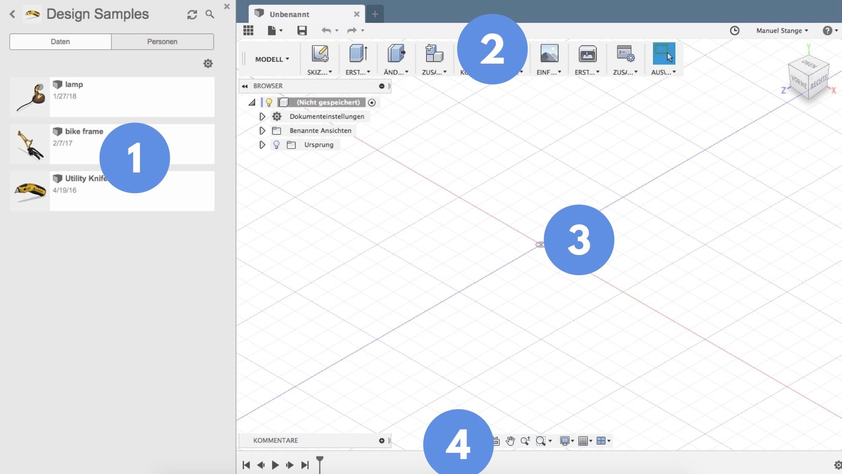842x474 pixels.
Task: Select the New Component assemble icon
Action: (x=434, y=54)
